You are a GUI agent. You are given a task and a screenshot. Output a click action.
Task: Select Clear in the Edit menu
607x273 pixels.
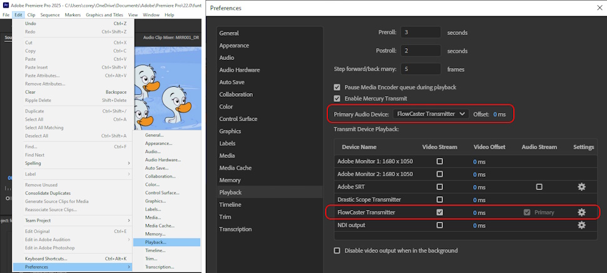pyautogui.click(x=73, y=92)
